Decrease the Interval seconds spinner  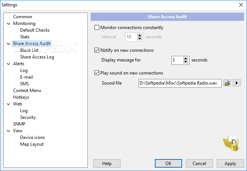(140, 39)
